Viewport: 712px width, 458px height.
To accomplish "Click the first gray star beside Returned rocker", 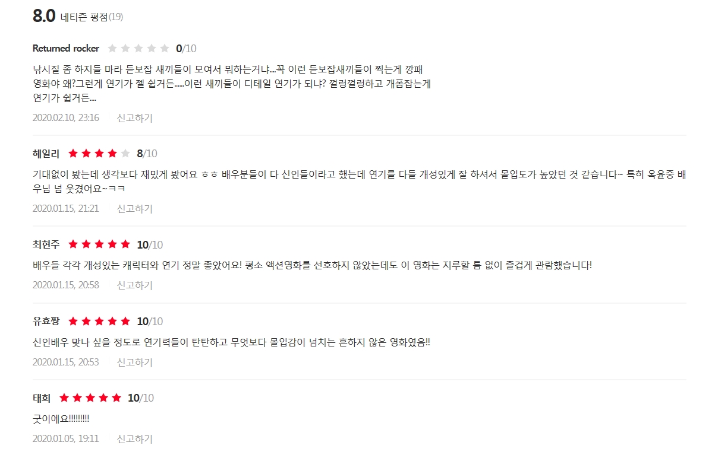I will coord(112,49).
